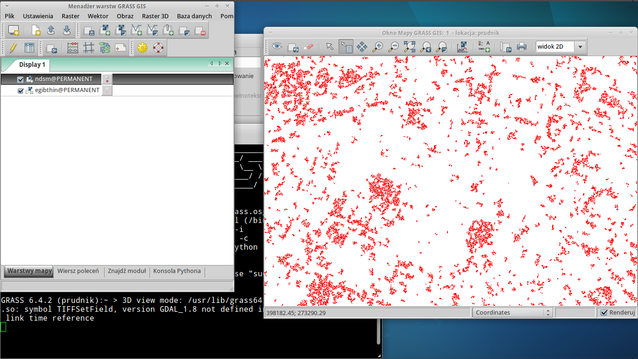638x359 pixels.
Task: Select the query raster/vector tool
Action: [x=346, y=46]
